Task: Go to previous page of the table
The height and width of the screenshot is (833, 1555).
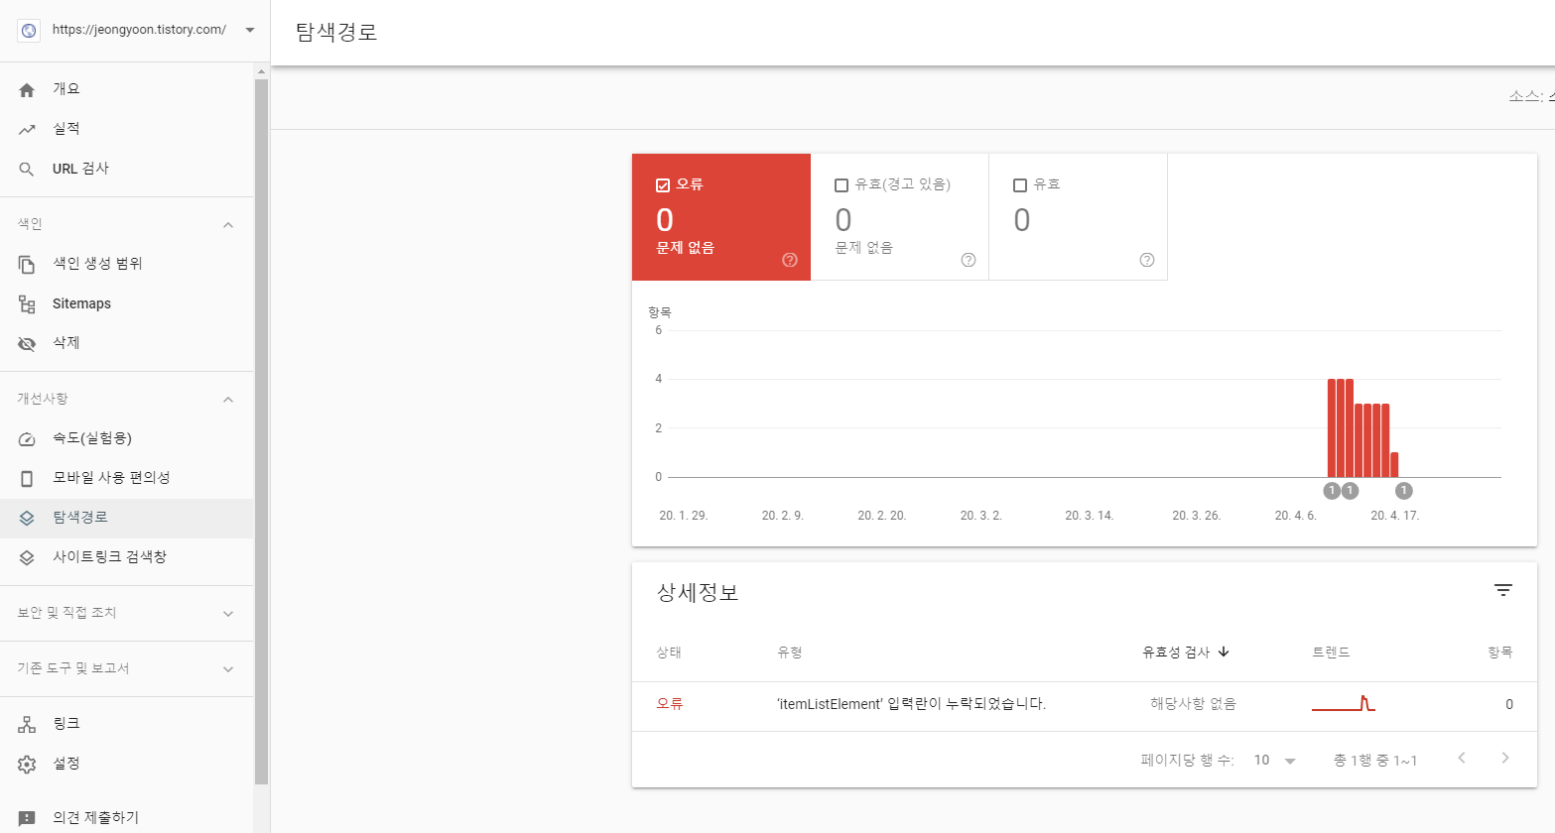Action: click(x=1462, y=758)
